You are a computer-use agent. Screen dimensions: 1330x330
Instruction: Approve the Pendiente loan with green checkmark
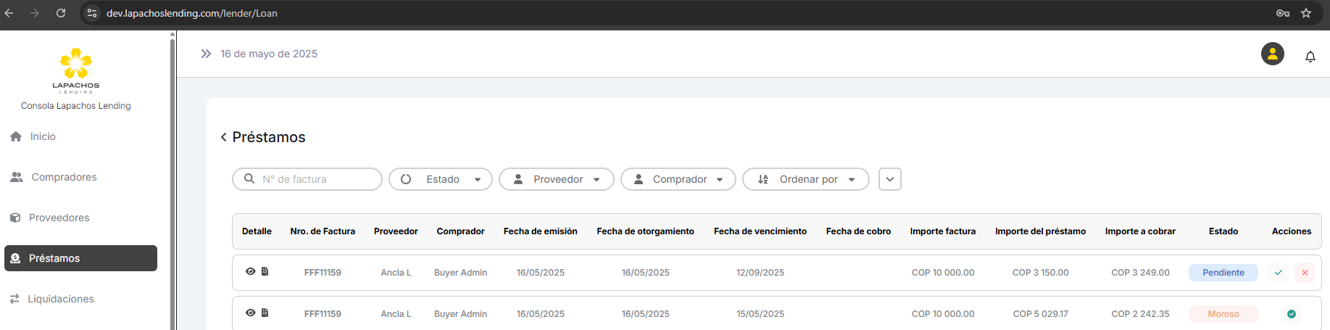tap(1279, 273)
